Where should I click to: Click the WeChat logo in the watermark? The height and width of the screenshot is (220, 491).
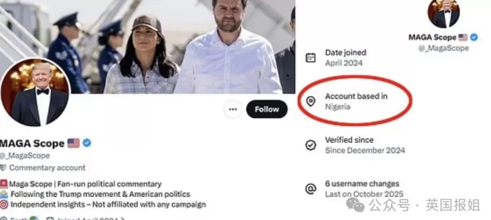click(x=356, y=205)
